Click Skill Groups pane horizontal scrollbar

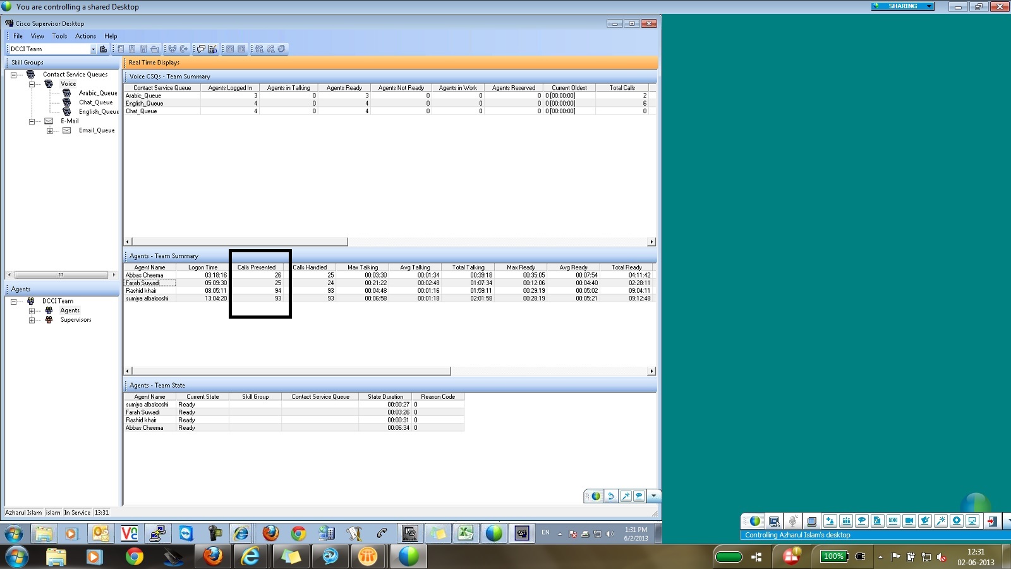pos(61,275)
